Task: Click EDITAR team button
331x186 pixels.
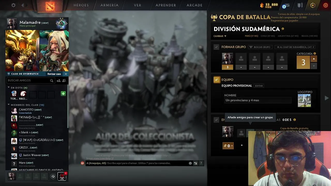Action: (x=259, y=86)
